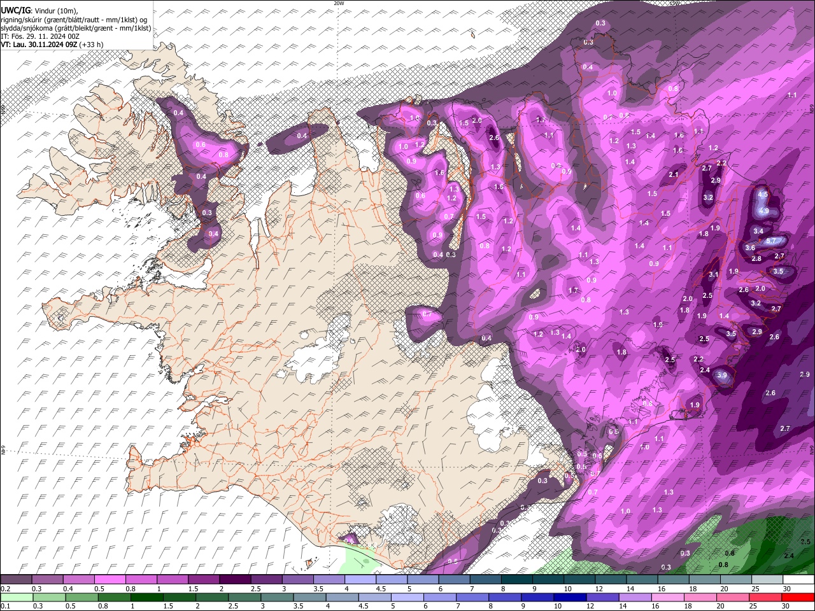Pick the bright pink 0.5 swatch in snow legend

[x=110, y=580]
